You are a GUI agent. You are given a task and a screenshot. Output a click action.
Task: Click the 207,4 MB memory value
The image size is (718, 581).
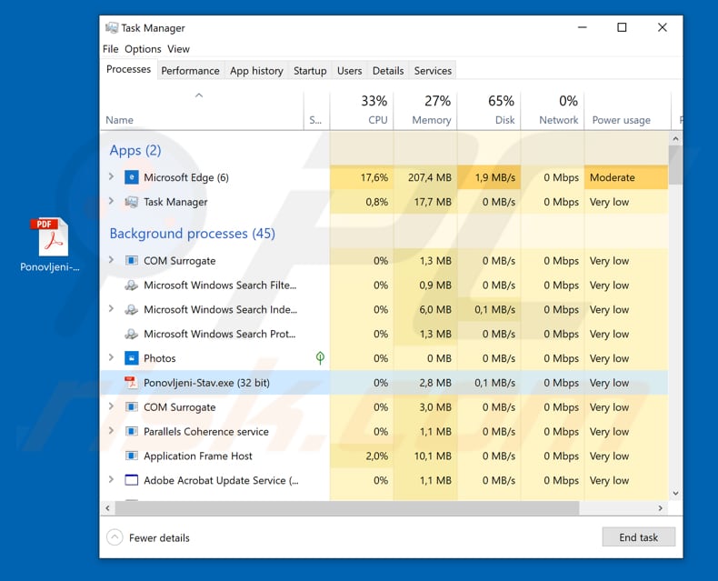coord(430,177)
